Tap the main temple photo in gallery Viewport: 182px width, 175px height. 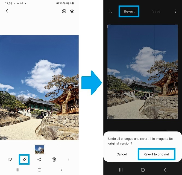(x=39, y=87)
